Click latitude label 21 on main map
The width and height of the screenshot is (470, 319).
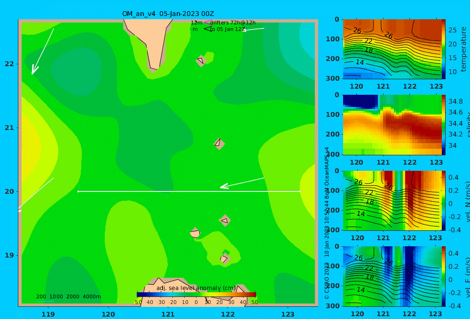point(9,128)
